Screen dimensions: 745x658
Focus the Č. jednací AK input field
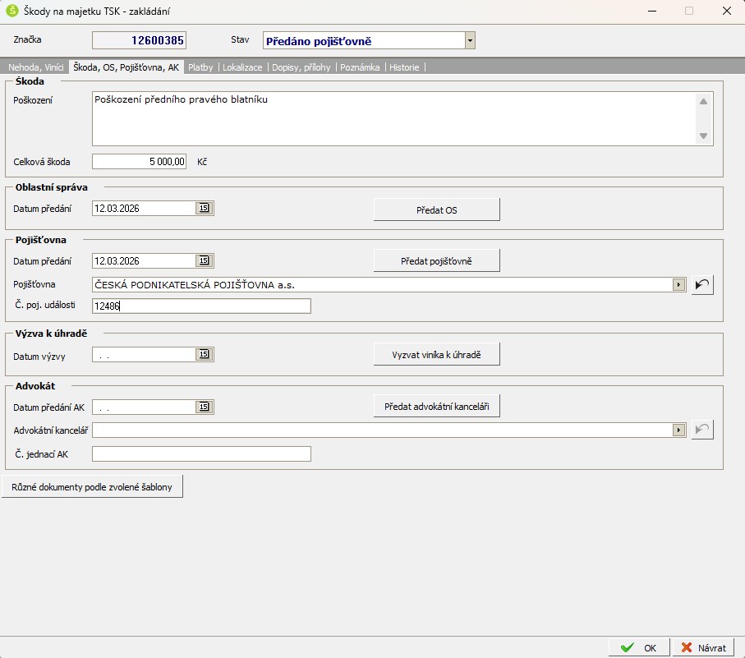pyautogui.click(x=201, y=454)
